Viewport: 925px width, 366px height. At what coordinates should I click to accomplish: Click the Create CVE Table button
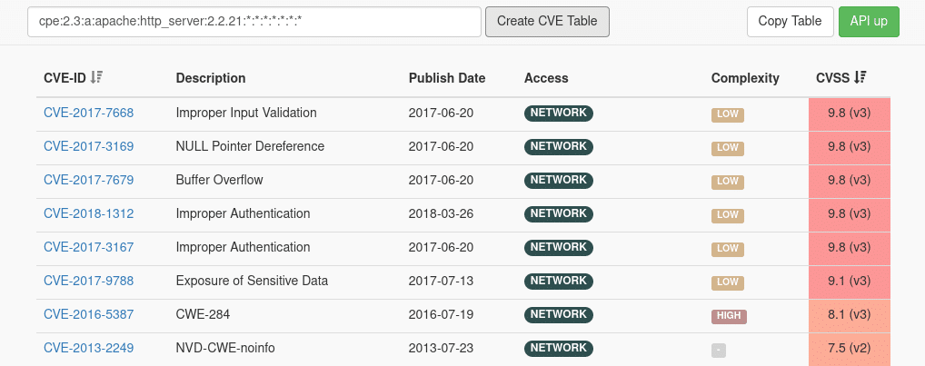(547, 21)
